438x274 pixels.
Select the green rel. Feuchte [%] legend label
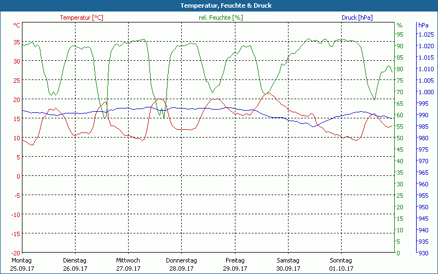220,18
